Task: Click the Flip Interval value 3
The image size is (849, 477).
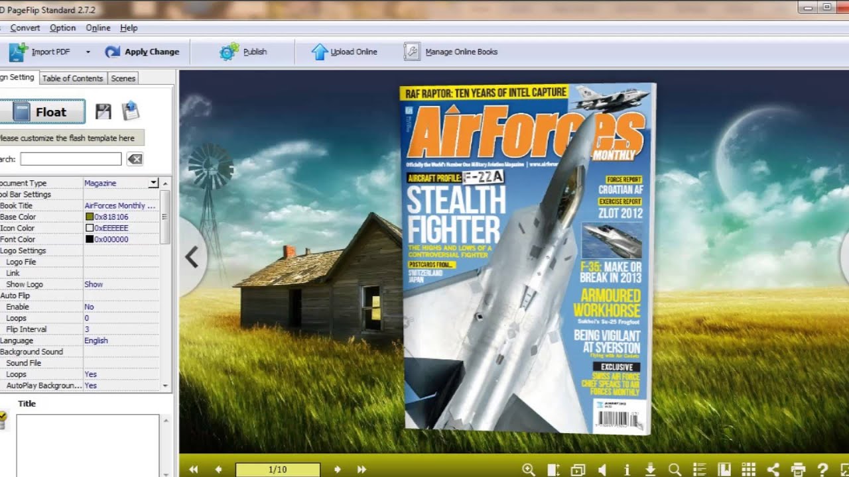Action: [87, 329]
